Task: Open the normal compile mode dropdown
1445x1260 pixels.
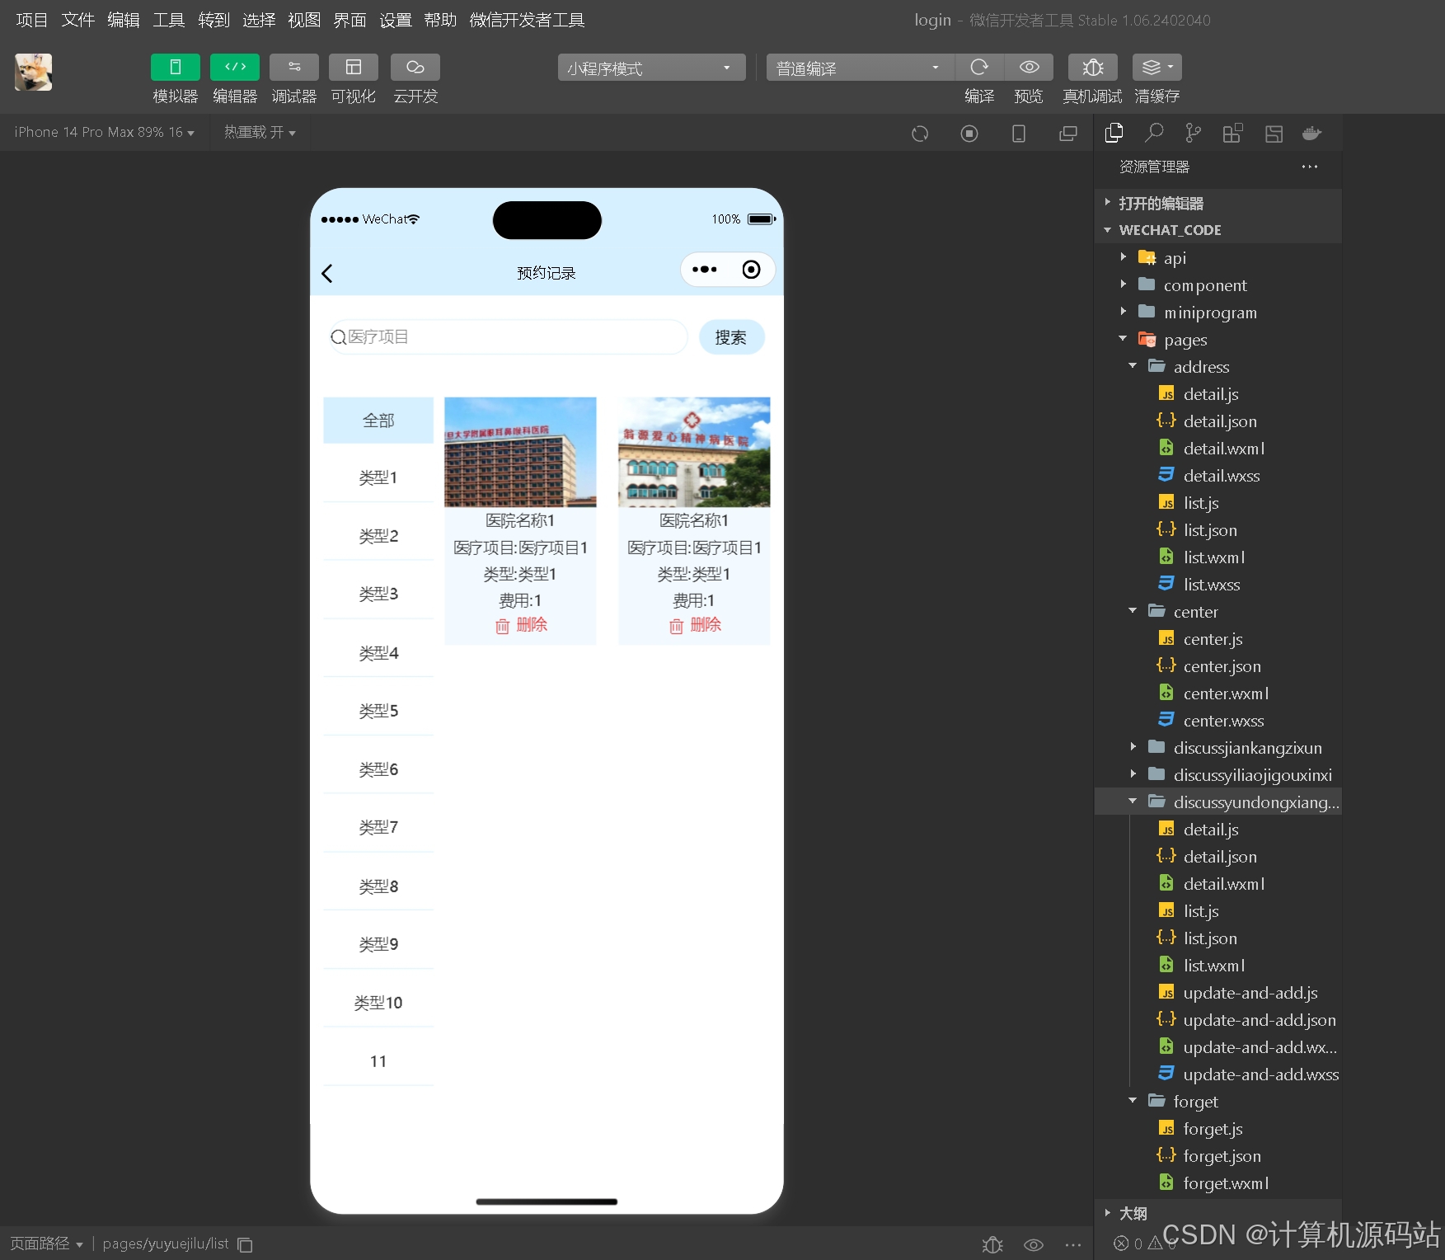Action: point(860,68)
